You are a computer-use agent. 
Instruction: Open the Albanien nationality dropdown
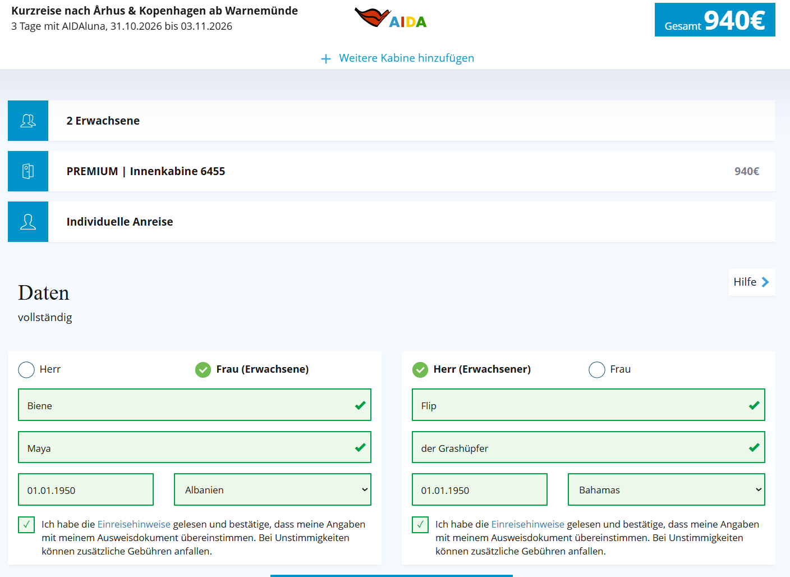tap(273, 489)
